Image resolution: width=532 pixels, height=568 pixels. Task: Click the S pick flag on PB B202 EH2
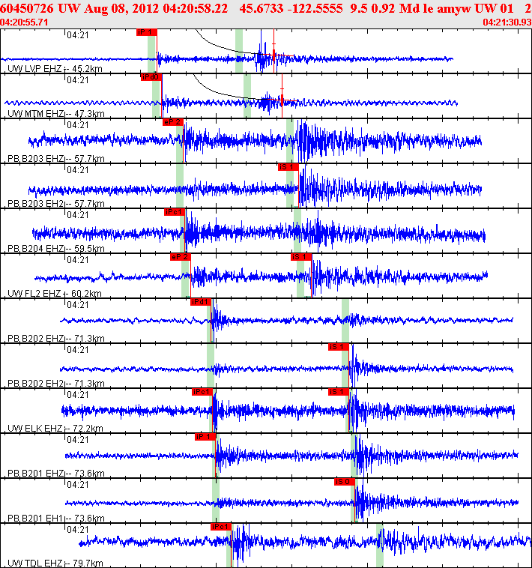(x=339, y=347)
